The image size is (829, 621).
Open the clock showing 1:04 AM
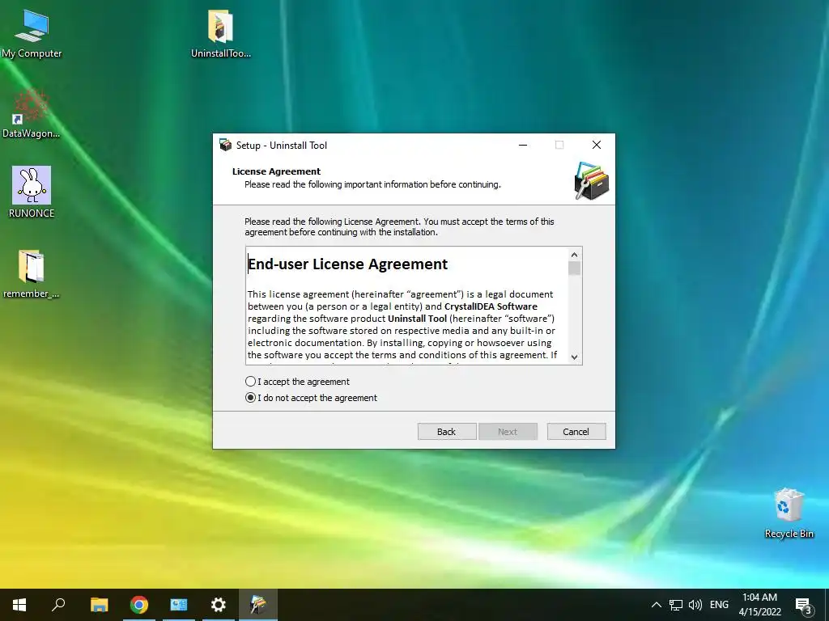[x=759, y=605]
